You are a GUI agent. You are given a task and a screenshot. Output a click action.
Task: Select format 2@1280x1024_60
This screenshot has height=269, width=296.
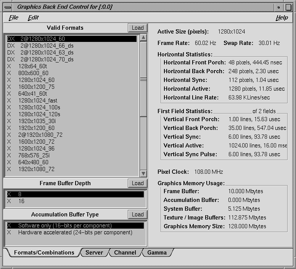[x=72, y=39]
